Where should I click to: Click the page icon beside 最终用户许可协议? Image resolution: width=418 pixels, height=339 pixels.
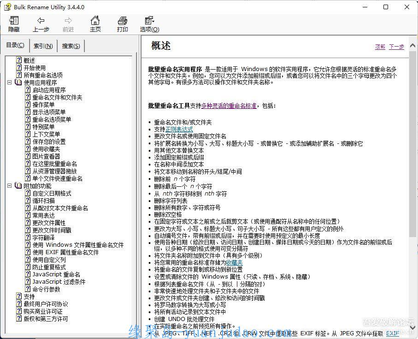(19, 304)
